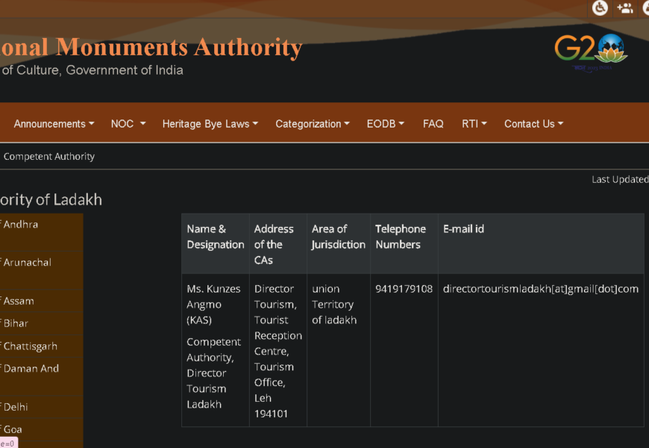Click the Tourist Reception Centre address cell
Image resolution: width=649 pixels, height=448 pixels.
pyautogui.click(x=278, y=351)
